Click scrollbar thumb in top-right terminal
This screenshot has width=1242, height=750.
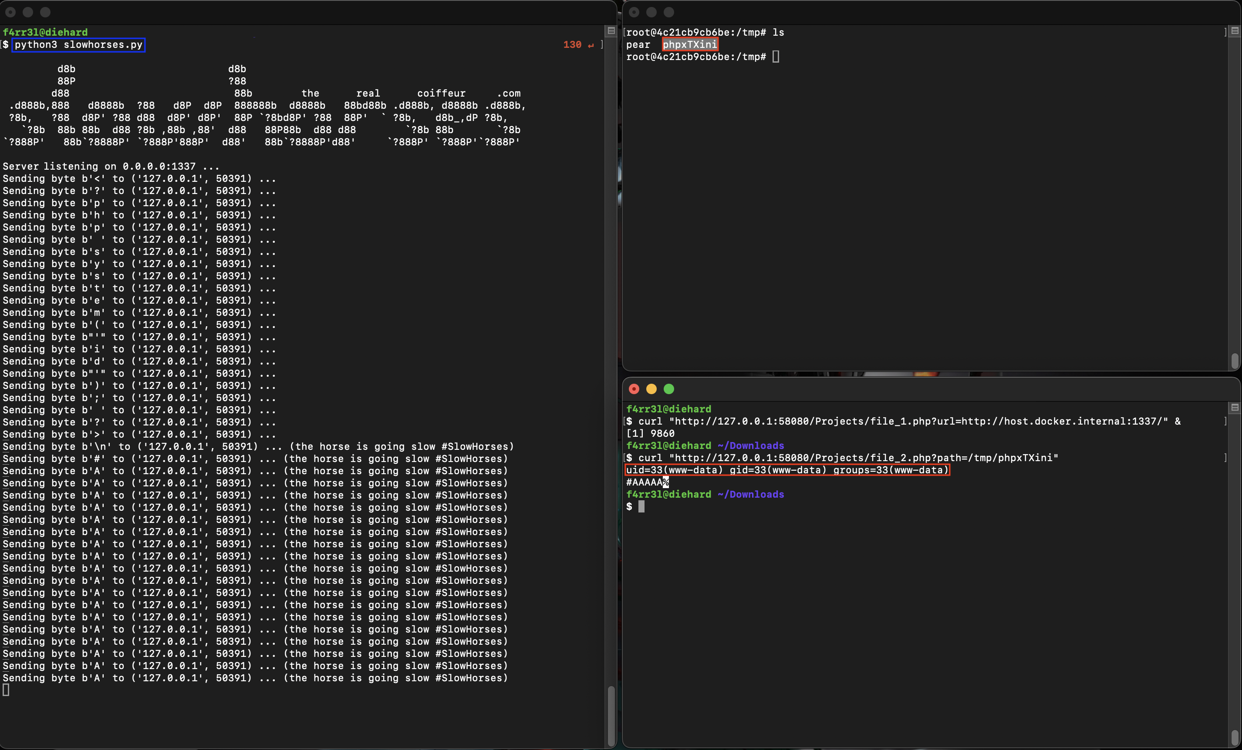(x=1235, y=361)
